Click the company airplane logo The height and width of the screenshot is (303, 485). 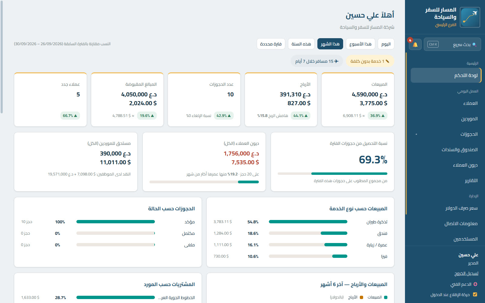pyautogui.click(x=470, y=17)
